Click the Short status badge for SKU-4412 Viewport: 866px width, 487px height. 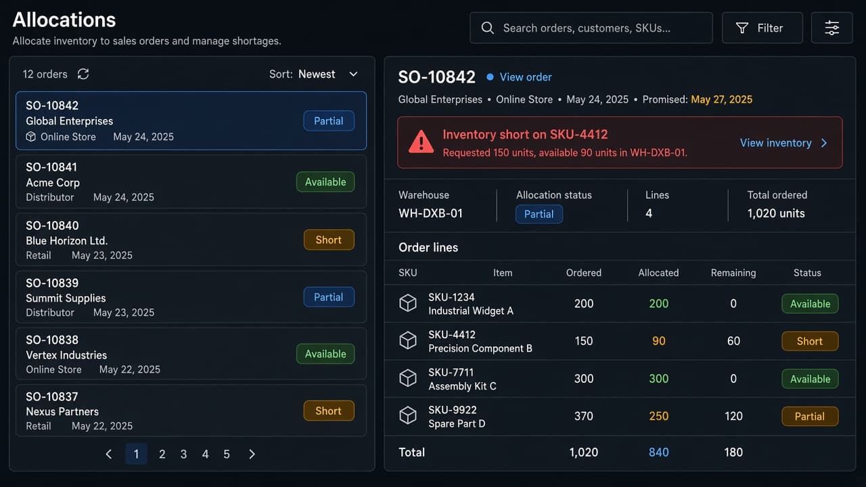pos(810,341)
